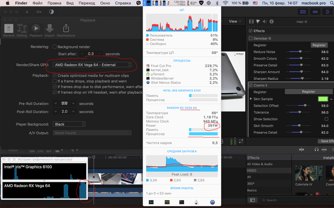This screenshot has width=334, height=208.
Task: Click the keyword key icon in toolbar
Action: pos(39,11)
